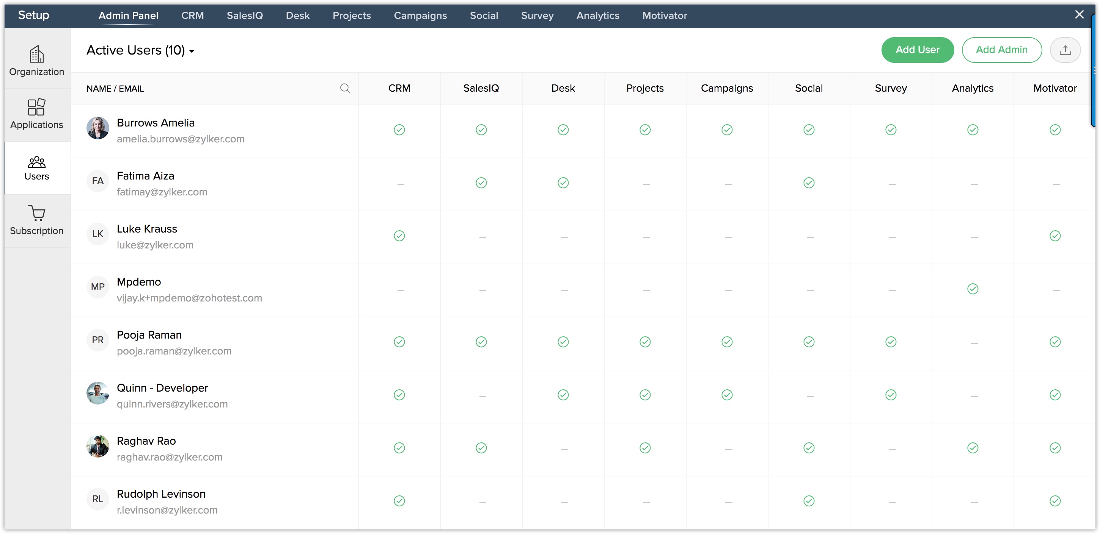
Task: Close the Setup panel with X
Action: click(1079, 15)
